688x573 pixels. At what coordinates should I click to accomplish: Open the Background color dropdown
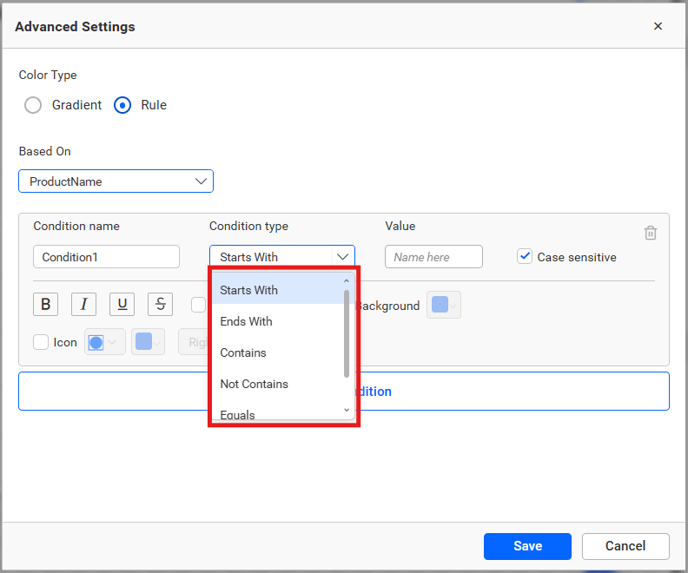click(x=444, y=306)
